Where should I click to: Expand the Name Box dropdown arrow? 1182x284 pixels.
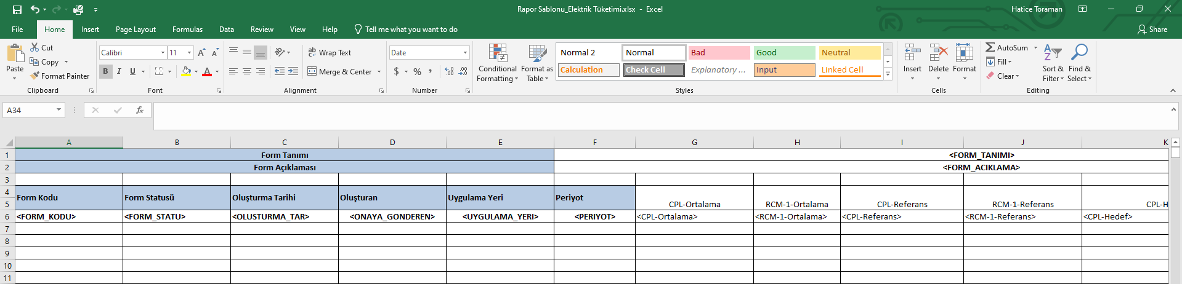tap(59, 110)
